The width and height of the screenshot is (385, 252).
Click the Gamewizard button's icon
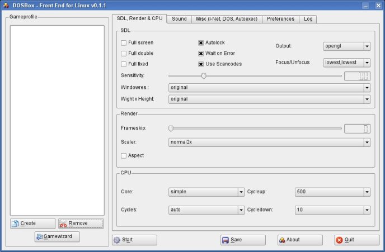(39, 237)
